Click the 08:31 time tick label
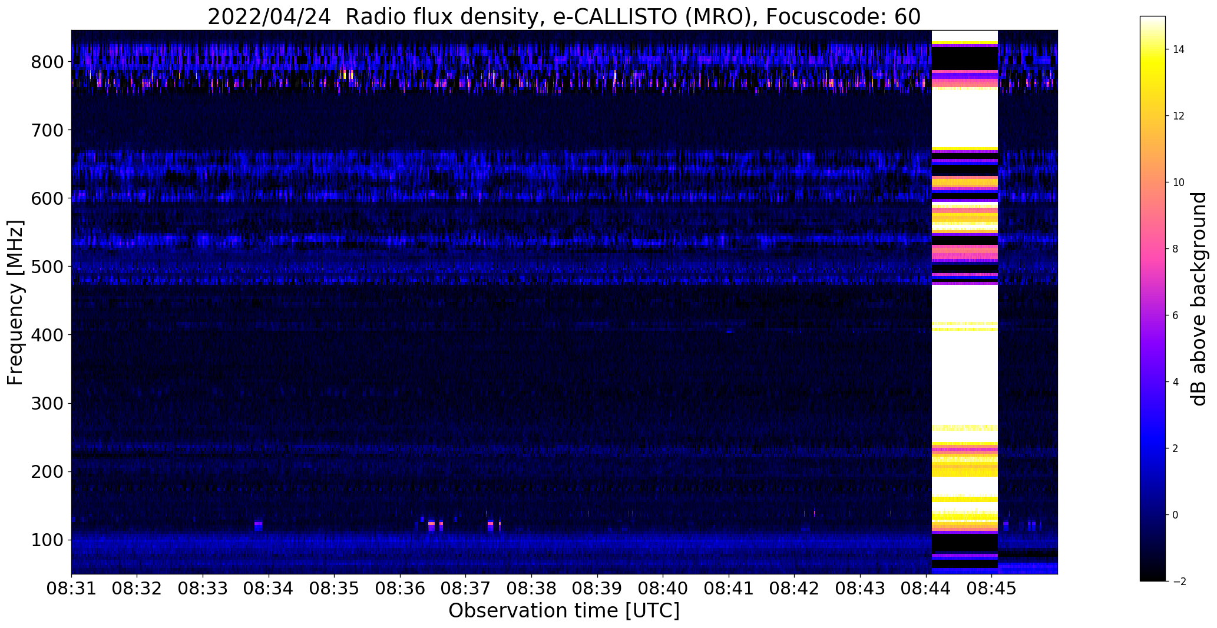The image size is (1217, 628). point(71,588)
